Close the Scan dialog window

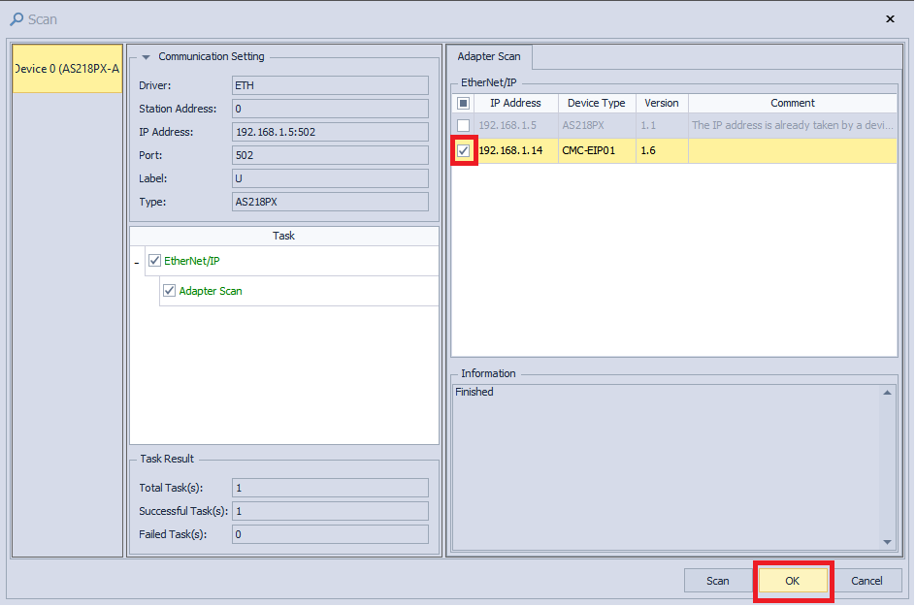[890, 19]
